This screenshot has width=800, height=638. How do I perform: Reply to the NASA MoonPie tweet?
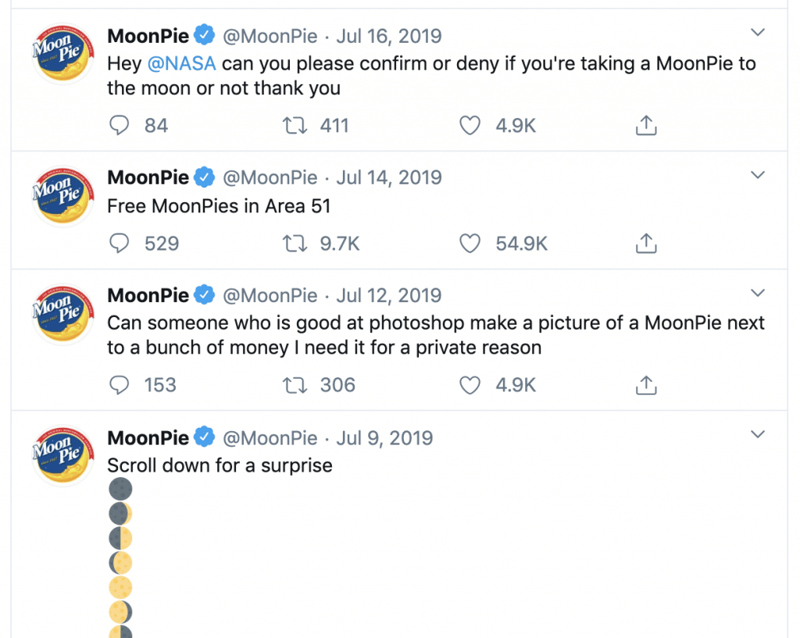tap(119, 126)
